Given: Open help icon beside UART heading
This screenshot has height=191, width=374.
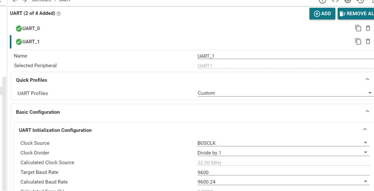Looking at the screenshot, I should 59,14.
